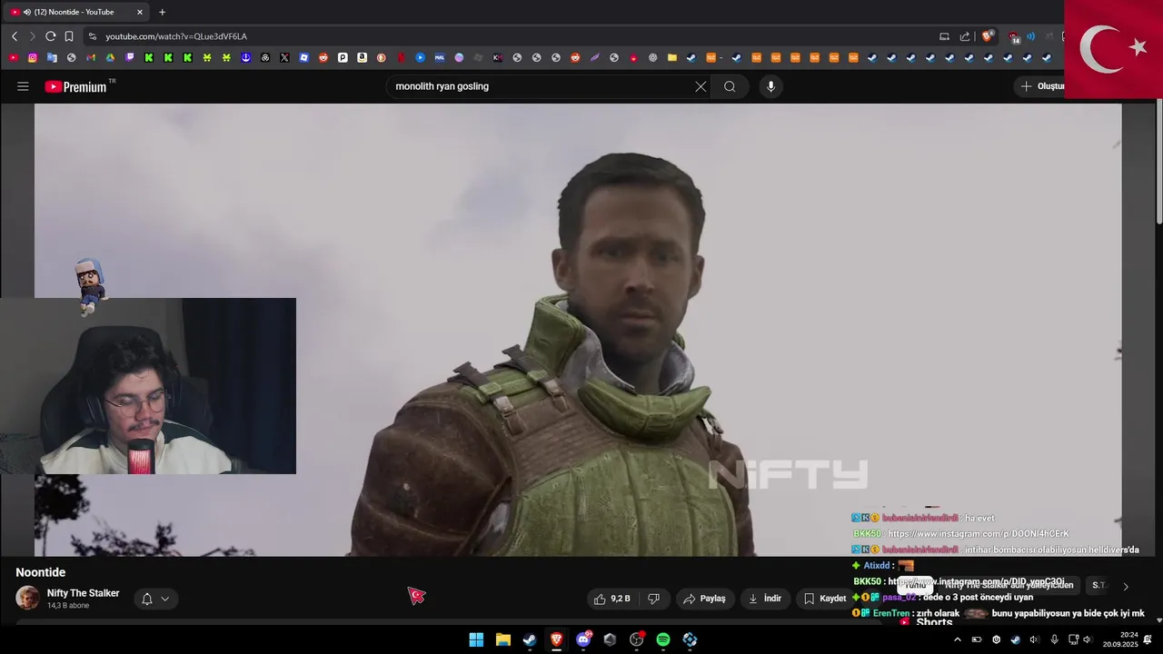The image size is (1163, 654).
Task: Open notification bell dropdown for the channel
Action: click(x=155, y=599)
